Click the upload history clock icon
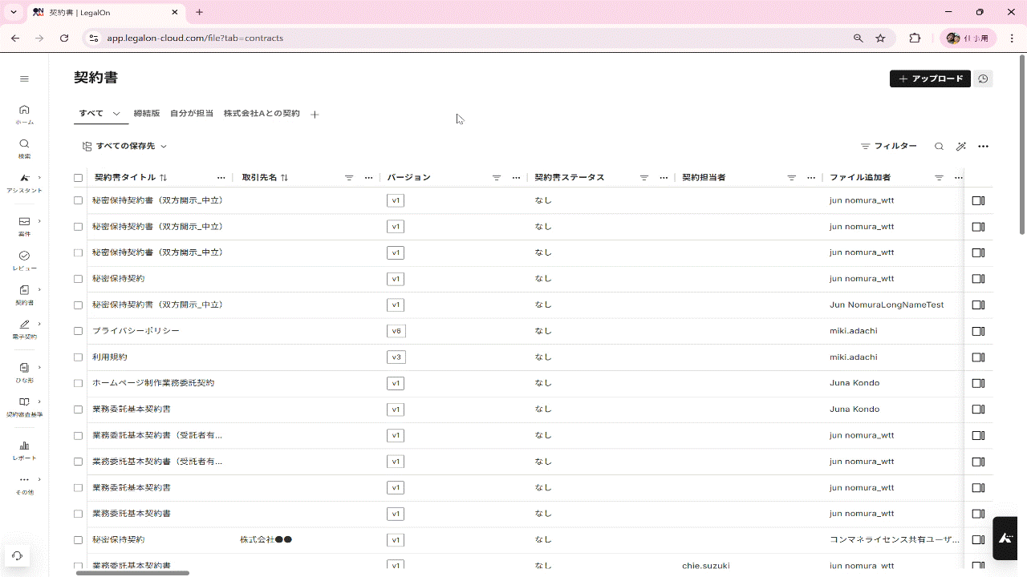The width and height of the screenshot is (1027, 577). (x=983, y=79)
